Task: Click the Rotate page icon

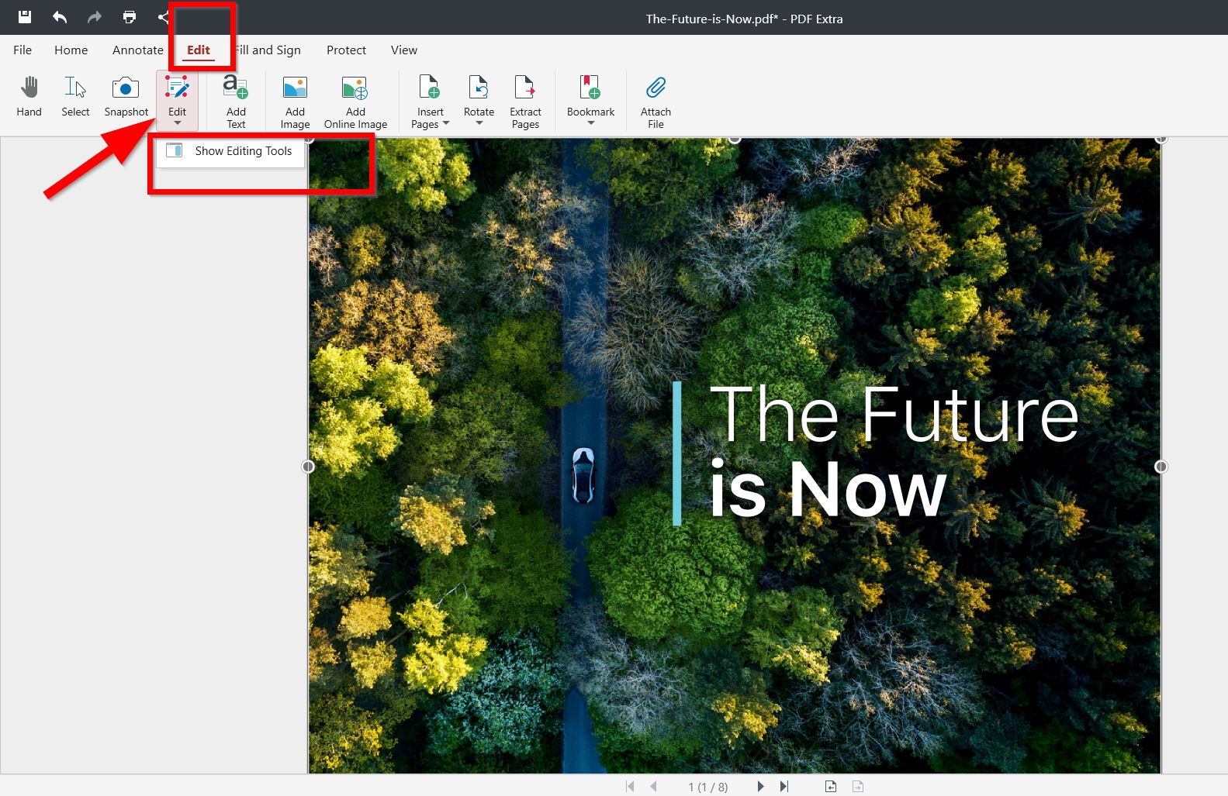Action: (x=479, y=87)
